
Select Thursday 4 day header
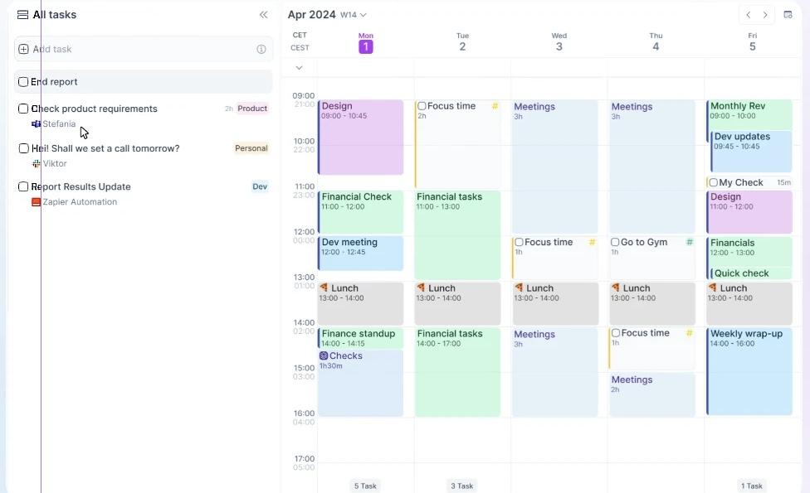[x=656, y=43]
